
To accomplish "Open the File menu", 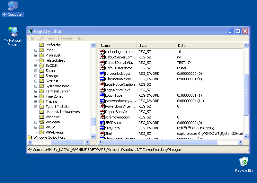I will 31,38.
